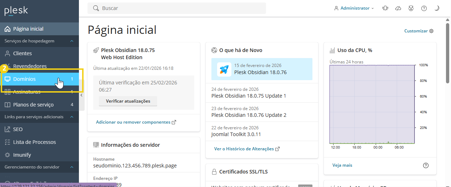Screen dimensions: 451x187
Task: Collapse the Gerenciamento do servidor section
Action: 72,167
